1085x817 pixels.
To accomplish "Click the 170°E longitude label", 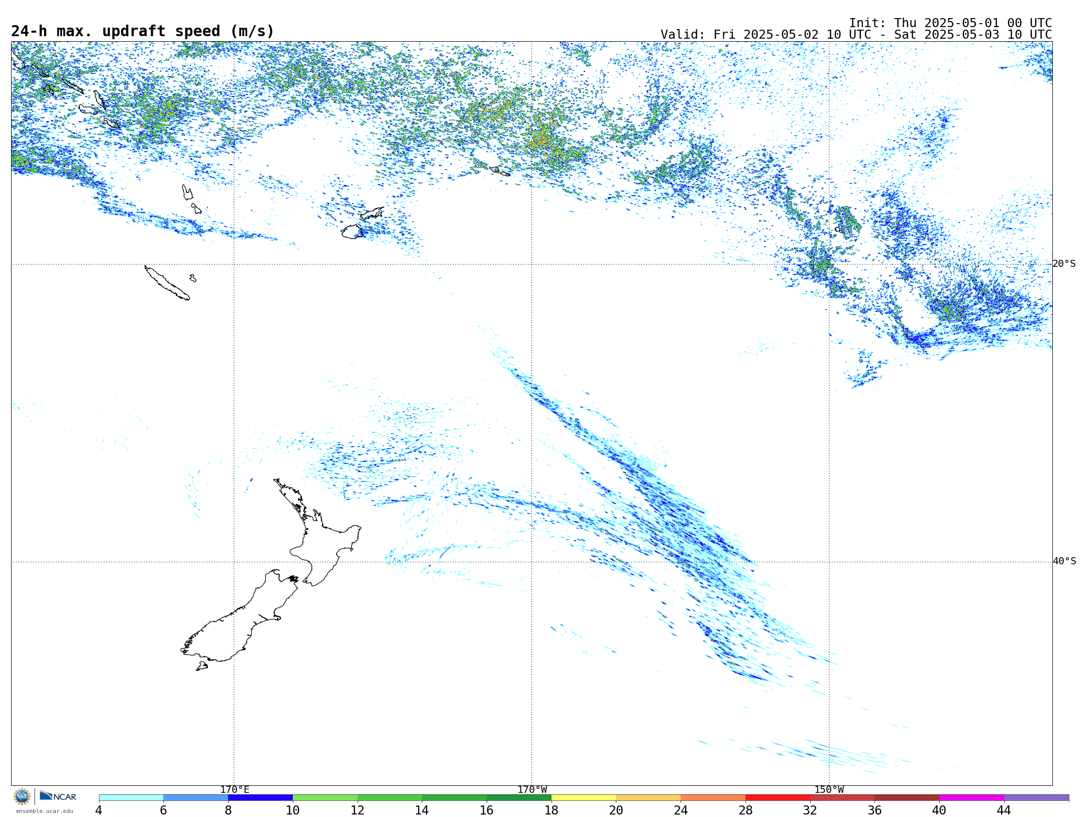I will pos(235,790).
